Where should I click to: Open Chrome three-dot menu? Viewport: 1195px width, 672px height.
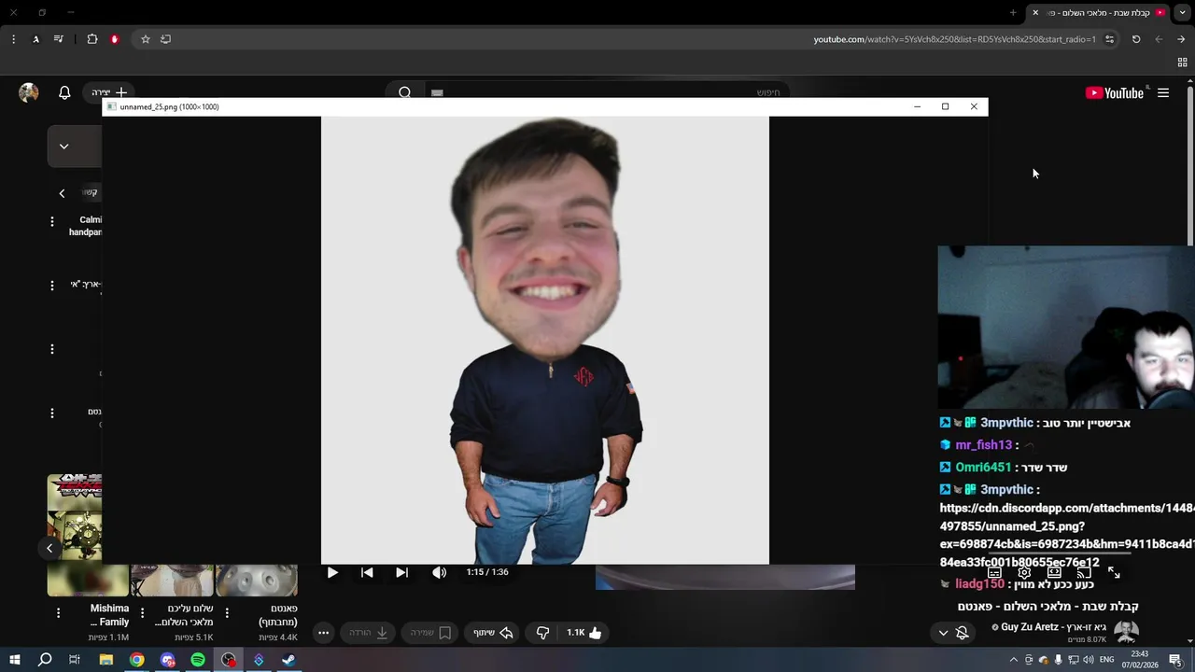(13, 39)
